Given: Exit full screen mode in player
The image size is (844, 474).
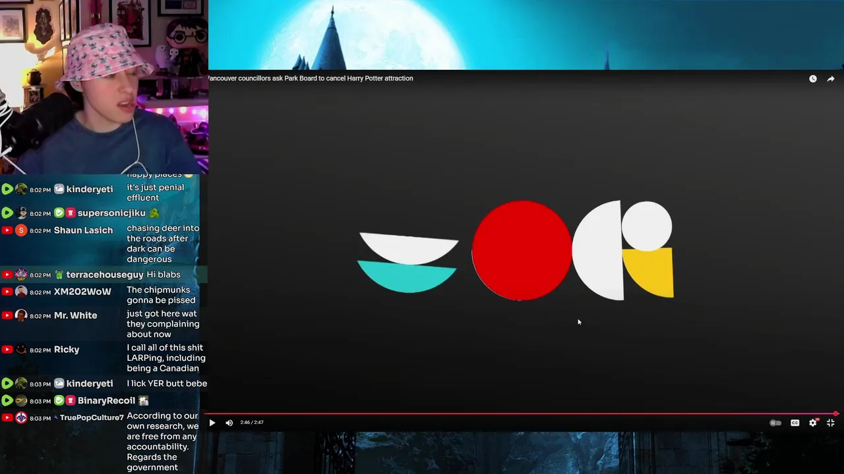Looking at the screenshot, I should pos(831,423).
